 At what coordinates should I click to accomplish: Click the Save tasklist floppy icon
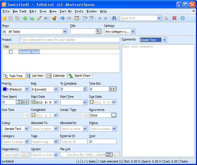pos(10,18)
